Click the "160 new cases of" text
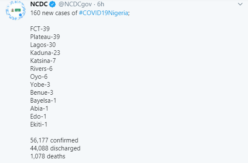Viewport: 248px width, 163px height. (x=54, y=13)
